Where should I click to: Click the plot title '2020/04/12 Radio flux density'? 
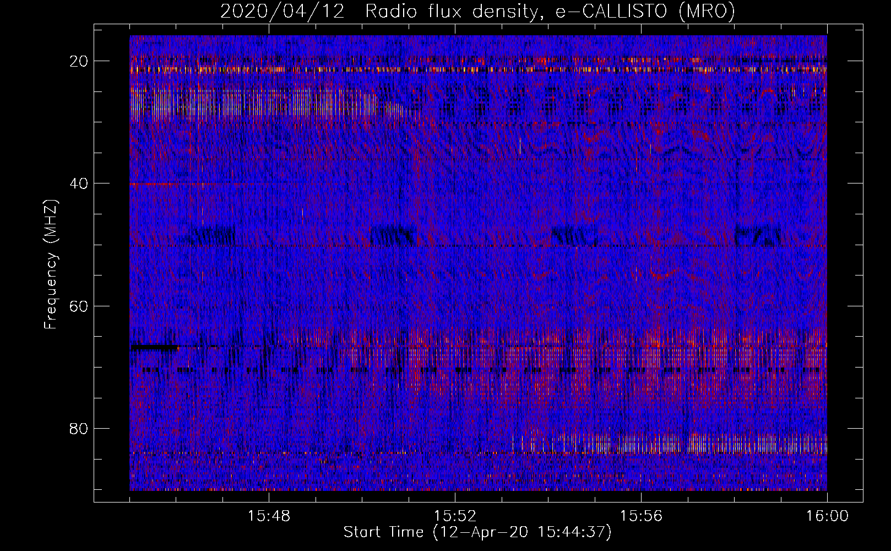click(478, 11)
